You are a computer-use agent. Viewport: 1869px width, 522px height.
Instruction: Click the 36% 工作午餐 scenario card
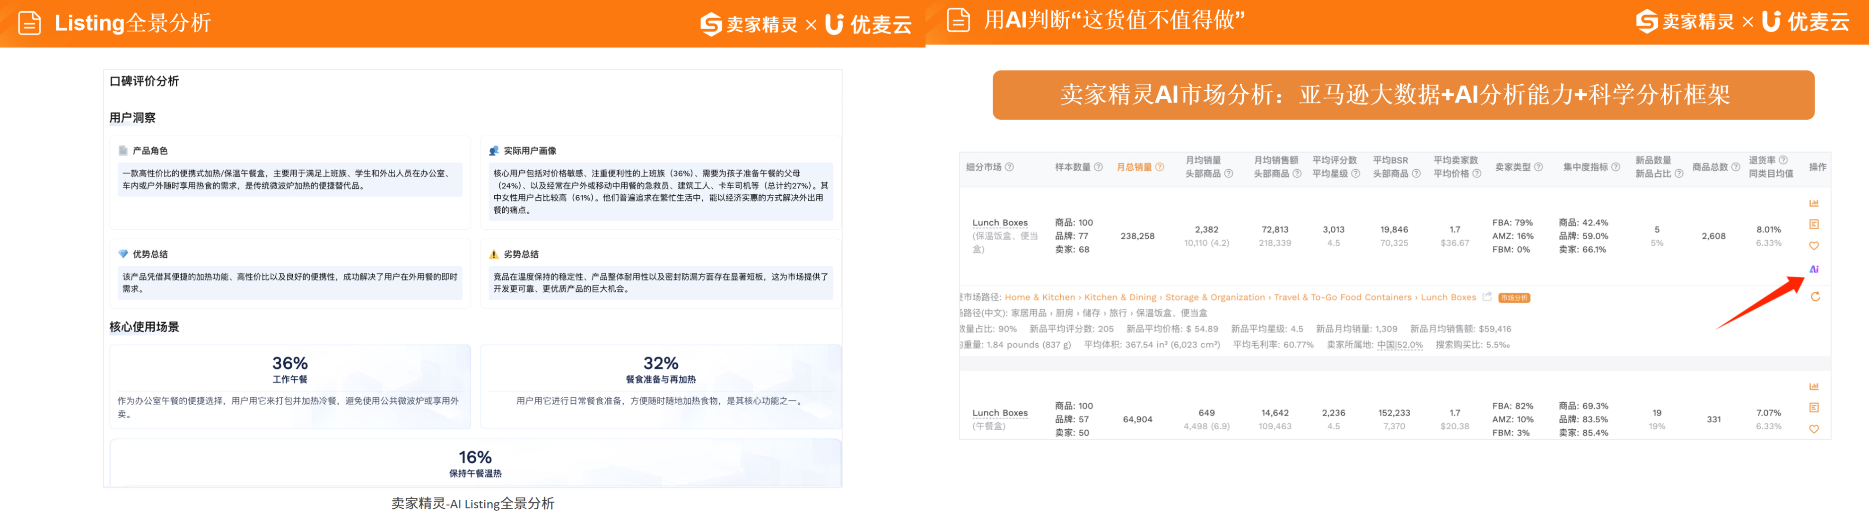(x=289, y=386)
